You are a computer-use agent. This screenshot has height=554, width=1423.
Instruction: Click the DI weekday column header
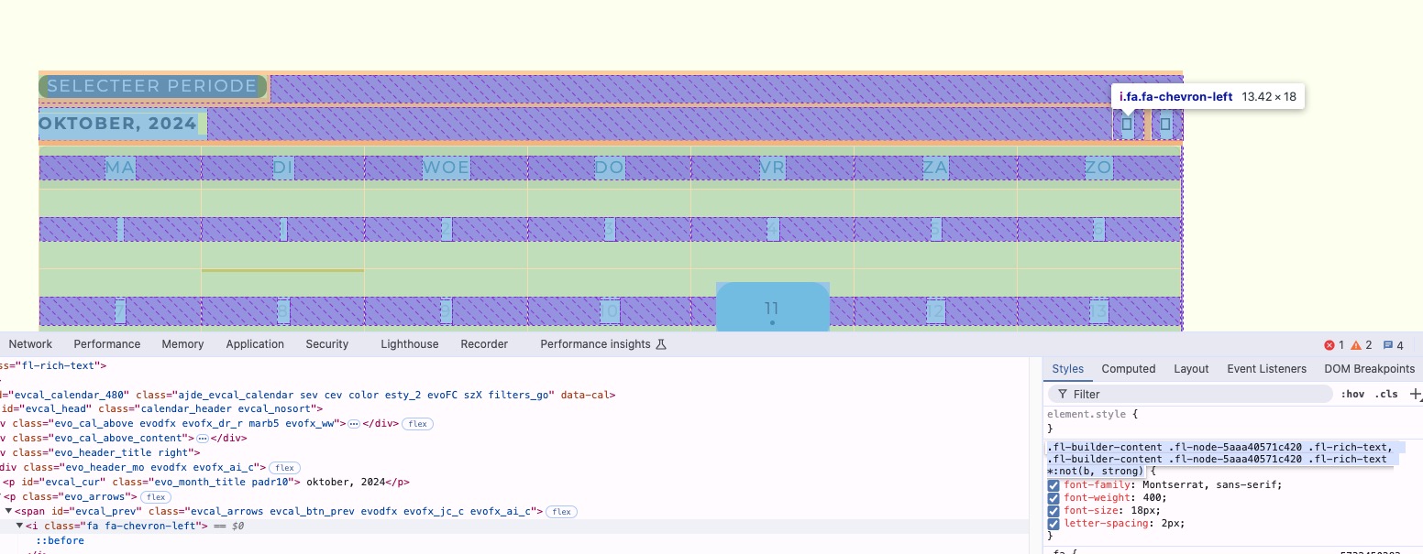pos(283,168)
